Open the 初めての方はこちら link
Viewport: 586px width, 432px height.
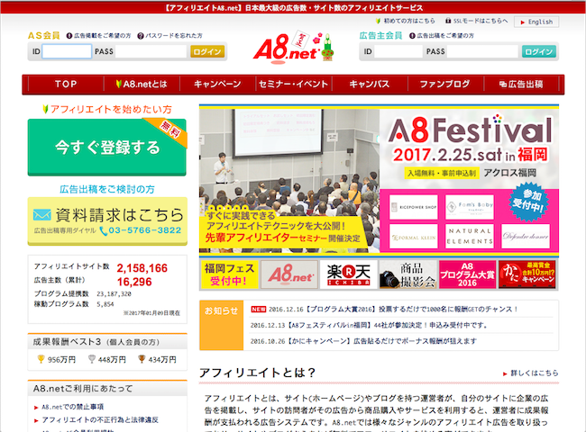pos(409,21)
